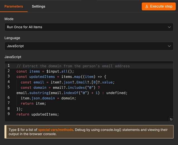Screen dimensions: 178x145
Task: Click the closing }); on line 8
Action: [19, 109]
